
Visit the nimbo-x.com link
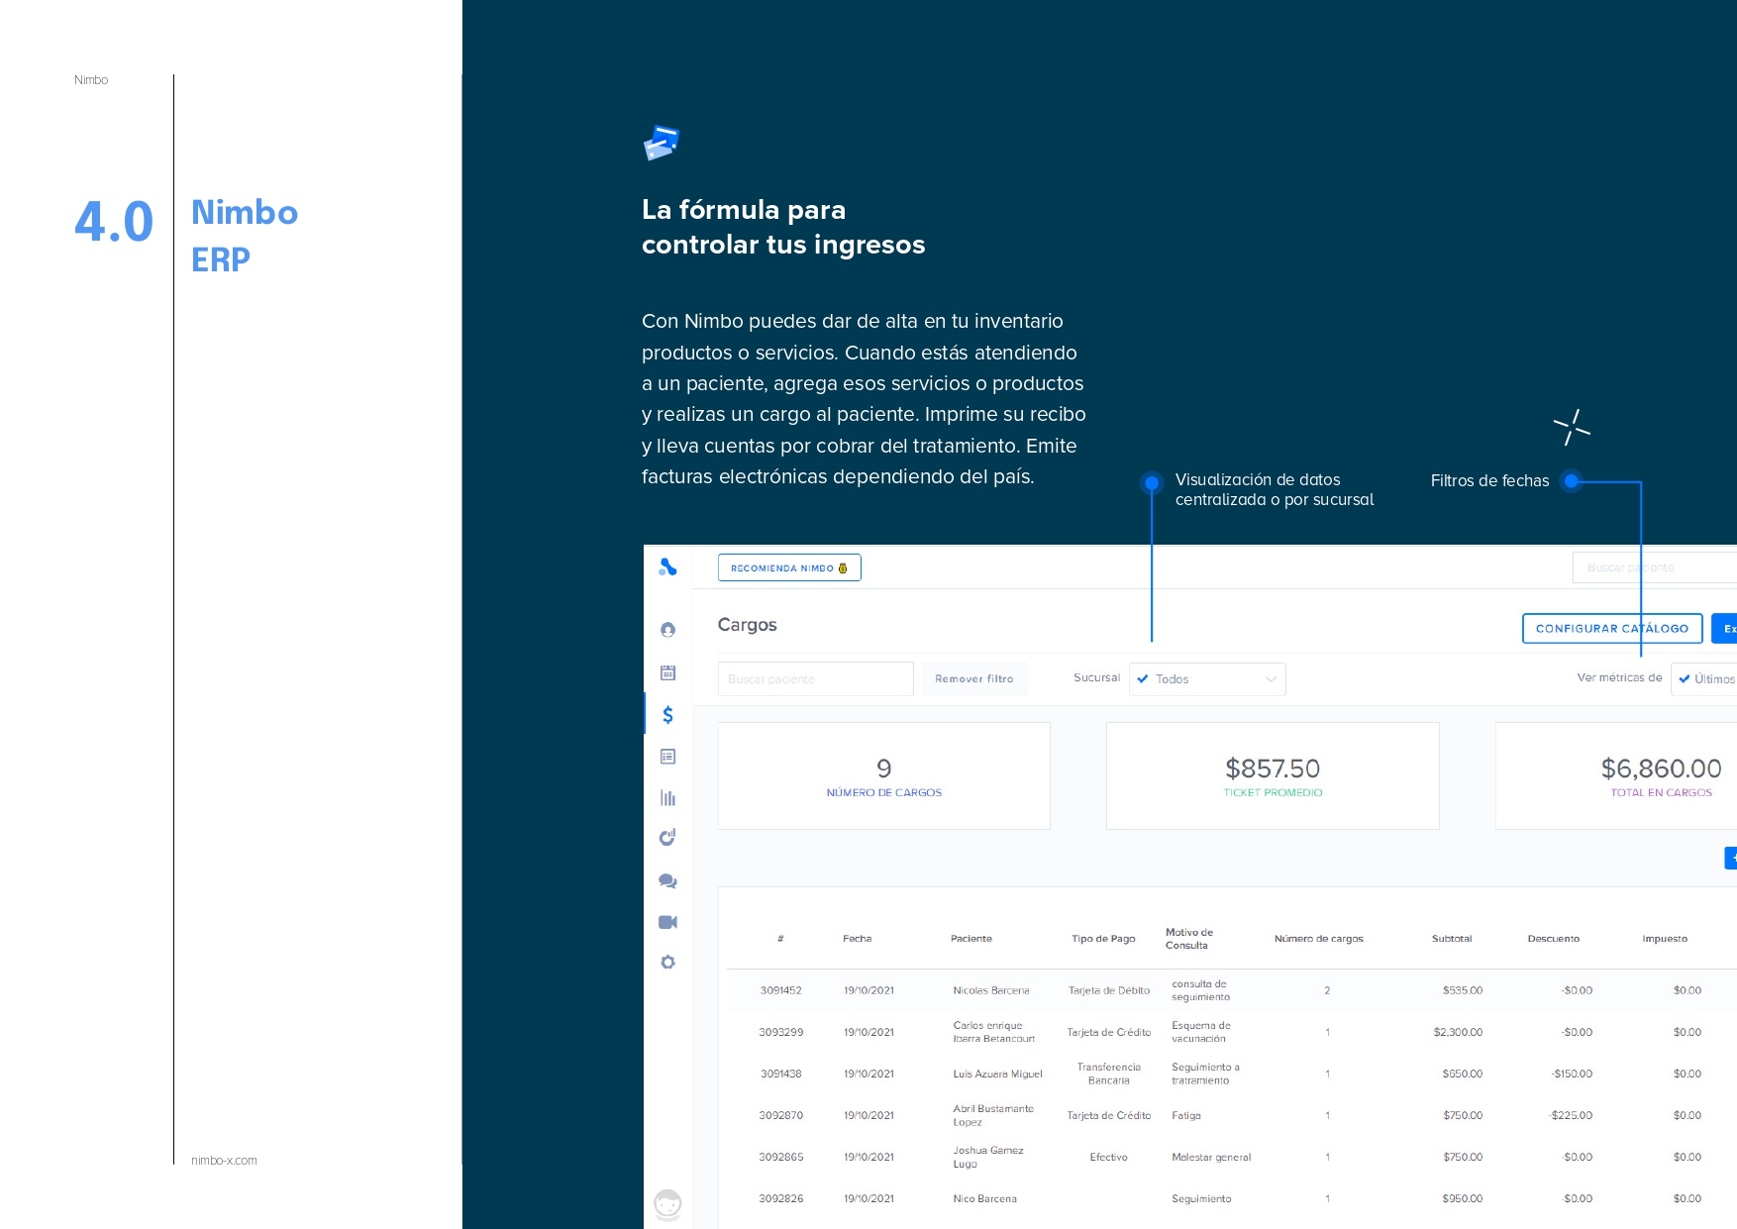[223, 1160]
